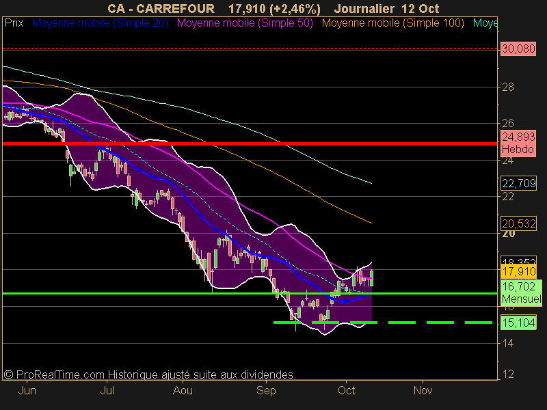Click the 28 price axis value
547x410 pixels.
click(x=508, y=87)
